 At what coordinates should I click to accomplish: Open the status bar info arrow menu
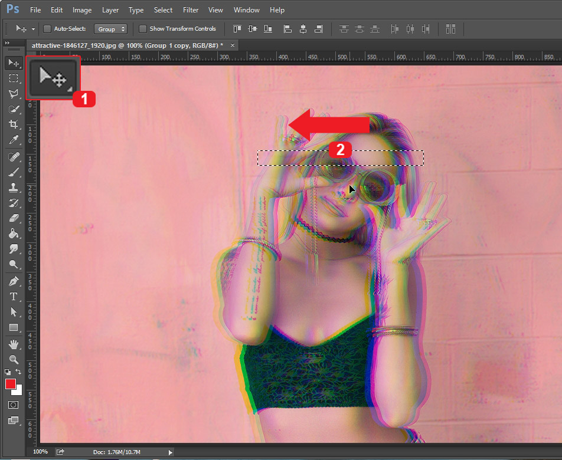pos(171,452)
